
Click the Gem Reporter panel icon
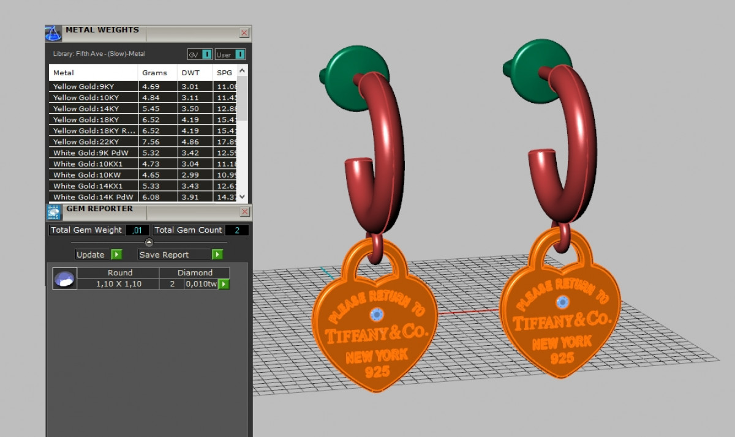pos(54,212)
